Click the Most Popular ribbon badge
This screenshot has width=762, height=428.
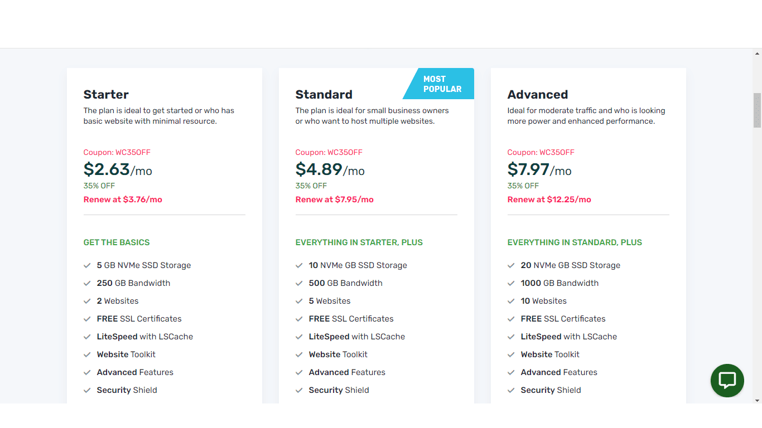(438, 84)
